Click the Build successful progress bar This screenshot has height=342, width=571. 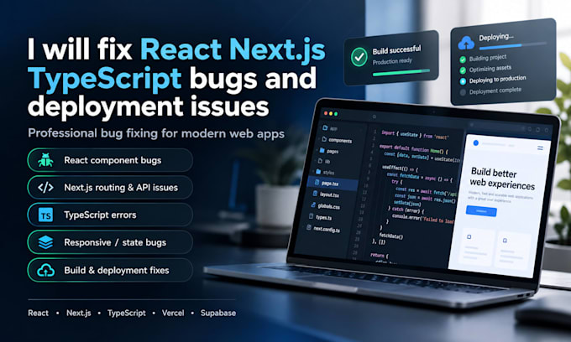[x=401, y=72]
